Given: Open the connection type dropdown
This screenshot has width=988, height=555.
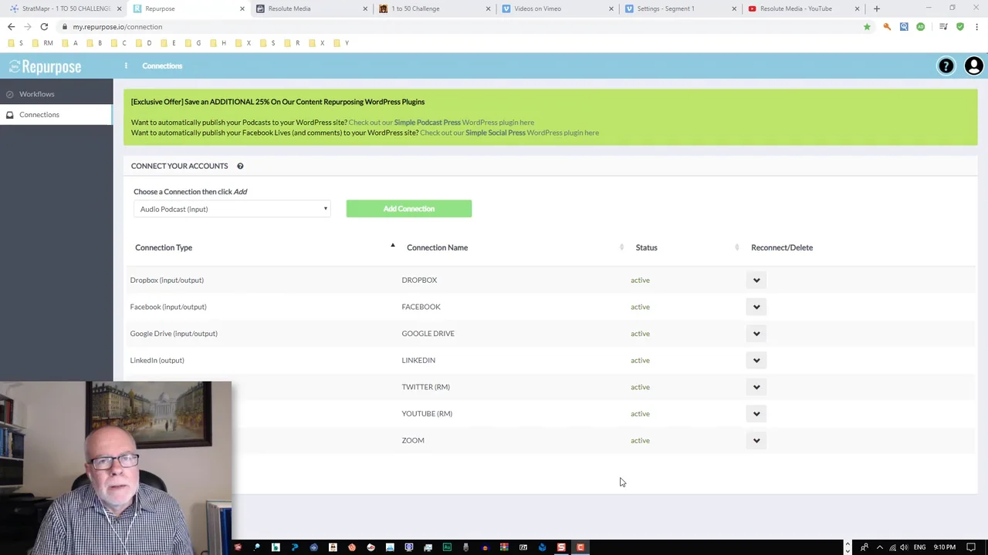Looking at the screenshot, I should pyautogui.click(x=232, y=209).
